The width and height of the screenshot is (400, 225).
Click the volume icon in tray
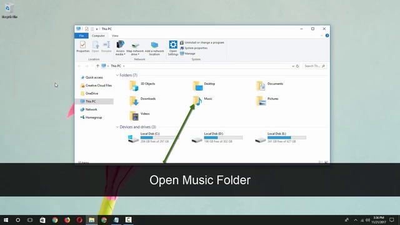click(x=367, y=220)
